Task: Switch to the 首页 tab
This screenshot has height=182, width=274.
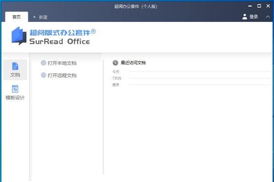Action: [x=16, y=17]
